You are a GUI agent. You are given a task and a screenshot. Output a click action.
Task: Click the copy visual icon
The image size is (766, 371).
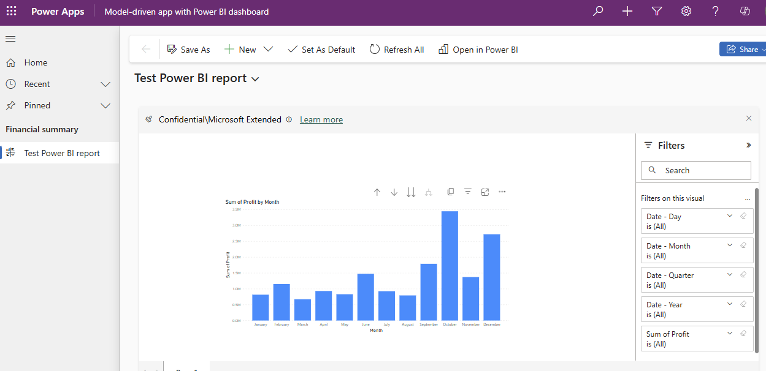451,192
